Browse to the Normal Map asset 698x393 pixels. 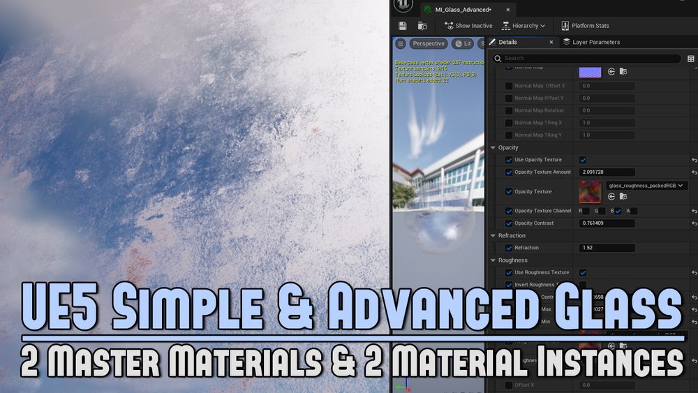[623, 72]
